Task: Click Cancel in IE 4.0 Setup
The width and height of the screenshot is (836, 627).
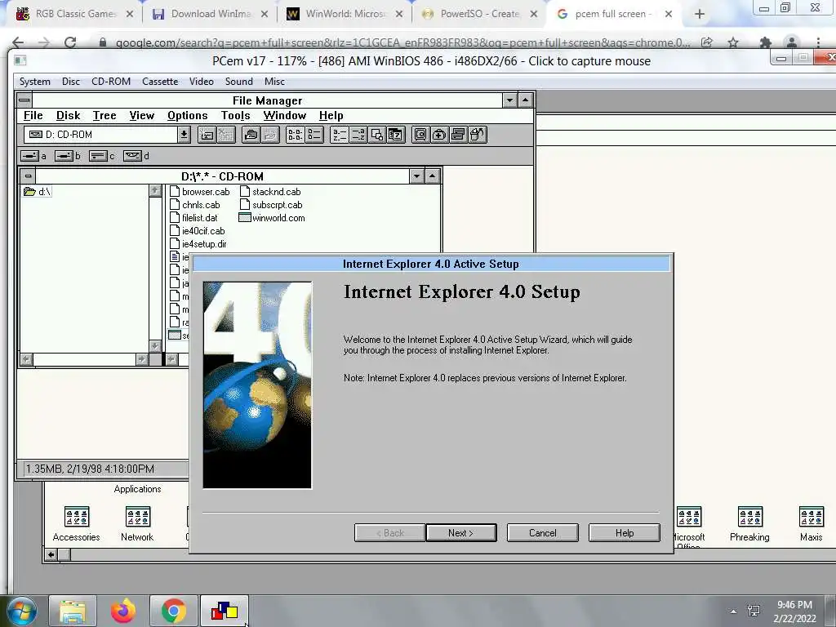Action: [x=542, y=532]
